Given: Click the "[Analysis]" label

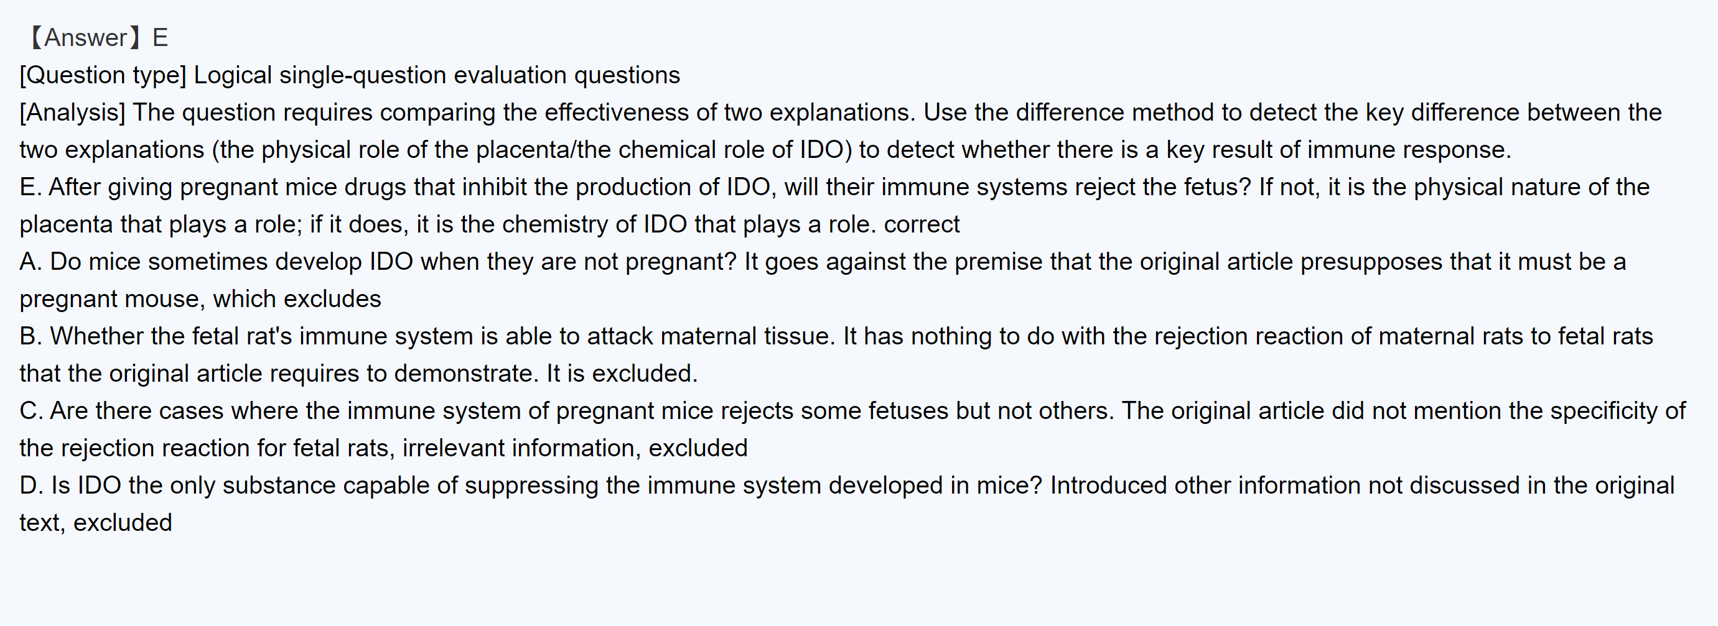Looking at the screenshot, I should [x=72, y=113].
